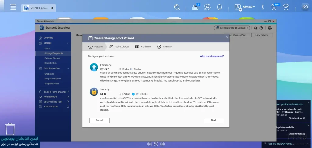The image size is (312, 148).
Task: Open the Help question mark icon
Action: 261,28
